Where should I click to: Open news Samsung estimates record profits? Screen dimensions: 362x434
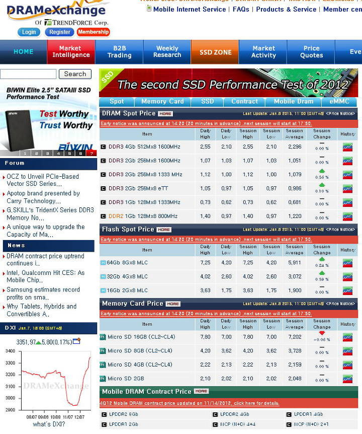(43, 294)
